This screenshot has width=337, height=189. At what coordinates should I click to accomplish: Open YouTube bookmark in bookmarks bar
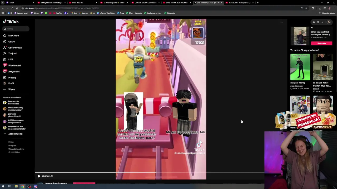58,13
